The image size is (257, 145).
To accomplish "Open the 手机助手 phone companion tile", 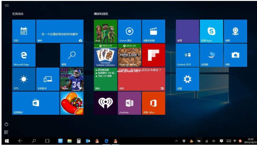I will 48,79.
